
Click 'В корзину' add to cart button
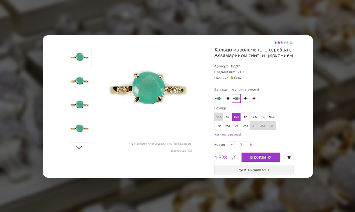pyautogui.click(x=260, y=157)
